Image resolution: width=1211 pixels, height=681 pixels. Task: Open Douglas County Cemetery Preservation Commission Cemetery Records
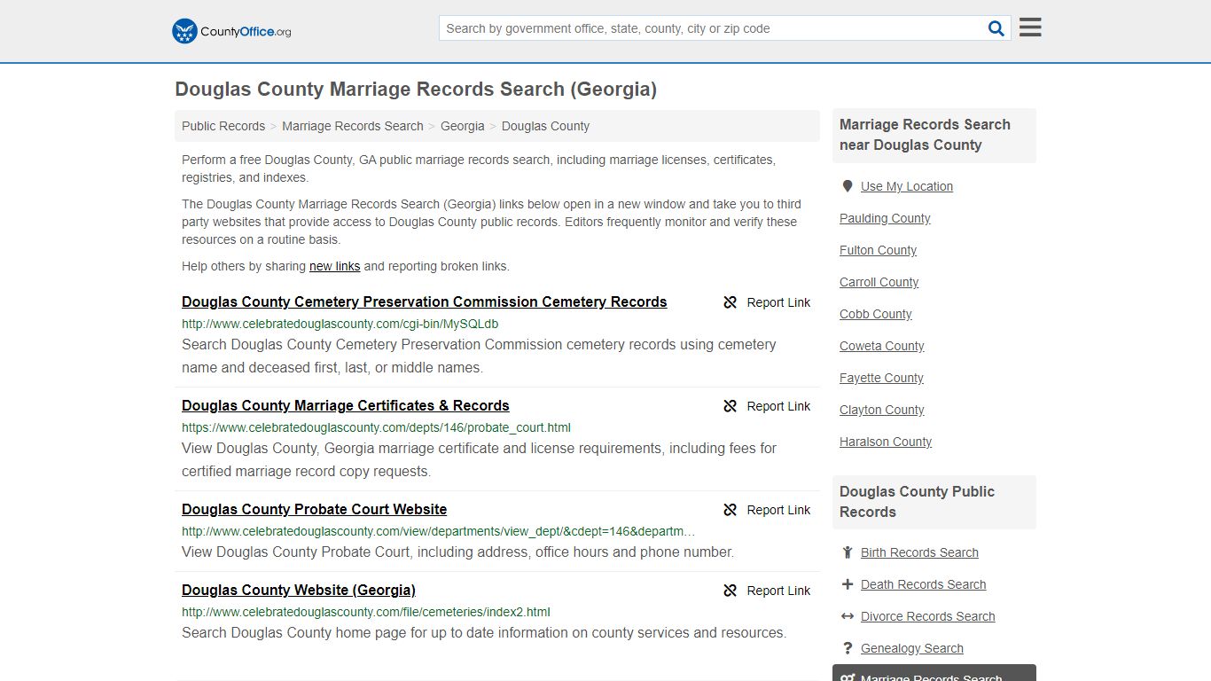point(425,301)
